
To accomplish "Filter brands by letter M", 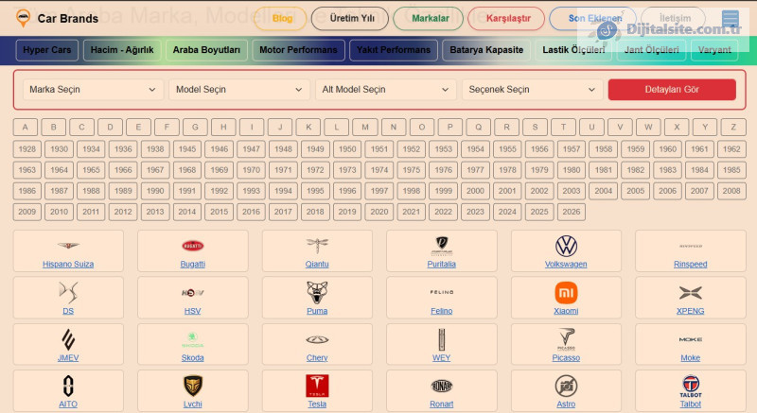I will pyautogui.click(x=365, y=128).
